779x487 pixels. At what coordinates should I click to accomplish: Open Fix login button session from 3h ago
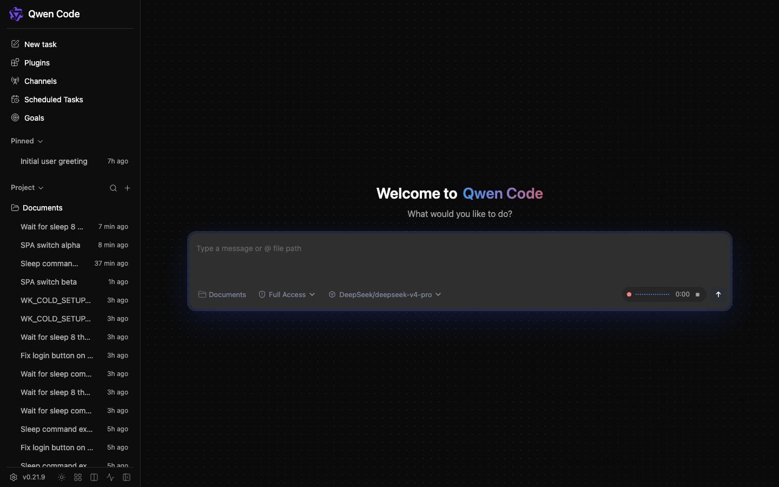point(70,356)
